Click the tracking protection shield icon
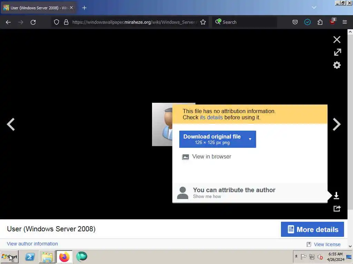The height and width of the screenshot is (264, 353). click(x=57, y=22)
